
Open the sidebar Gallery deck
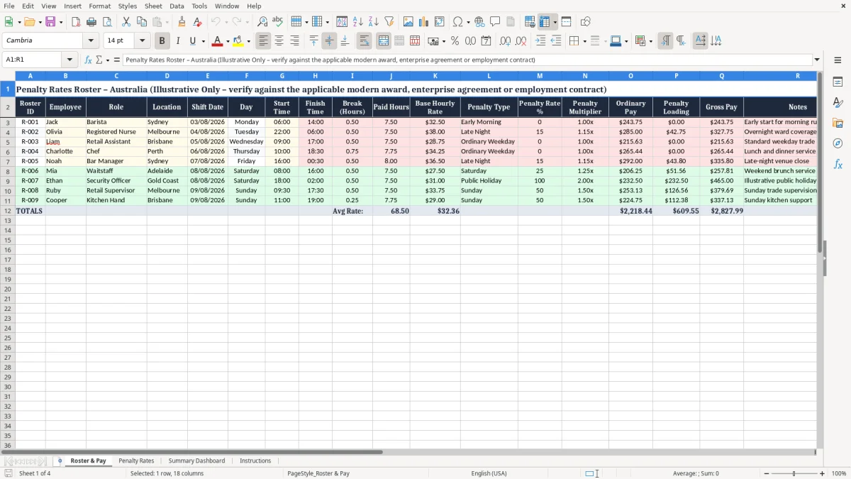838,123
